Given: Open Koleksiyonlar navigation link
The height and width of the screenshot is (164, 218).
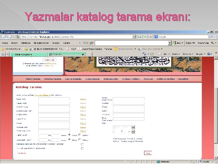Looking at the screenshot, I should click(x=111, y=79).
